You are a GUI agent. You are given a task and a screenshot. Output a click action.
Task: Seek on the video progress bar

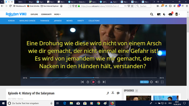pyautogui.click(x=93, y=78)
